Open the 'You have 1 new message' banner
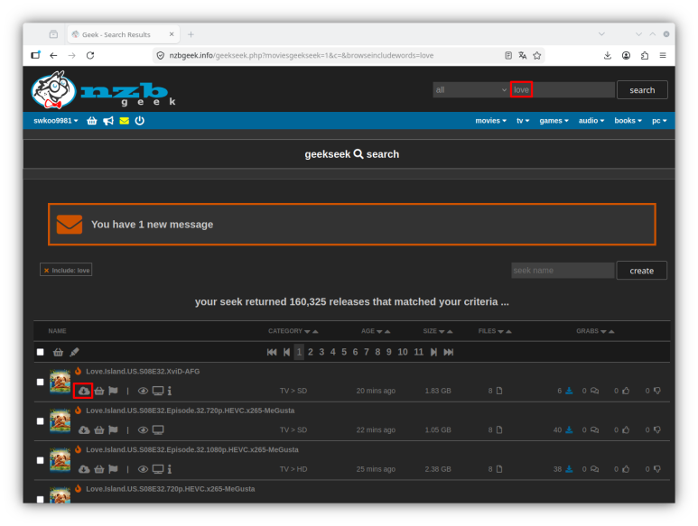Viewport: 698px width, 526px height. (x=351, y=225)
